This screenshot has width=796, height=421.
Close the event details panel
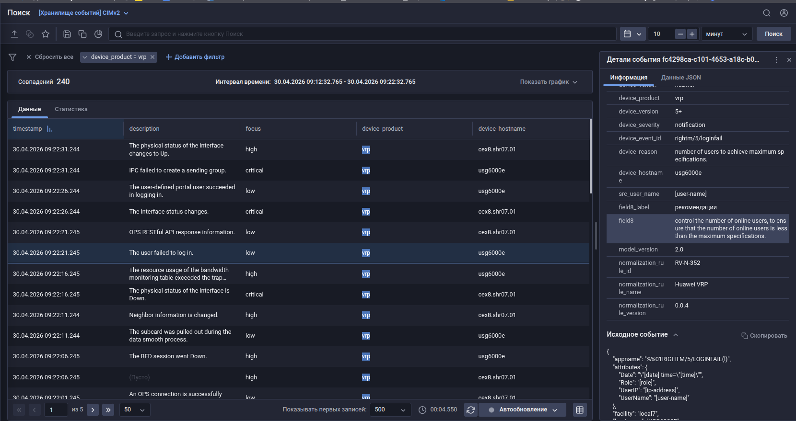pos(789,60)
